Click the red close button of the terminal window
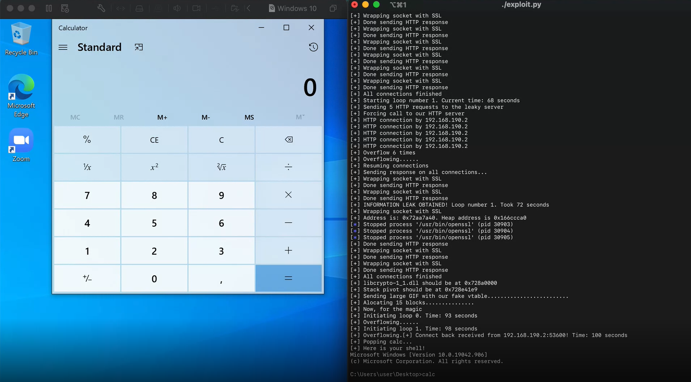 [354, 4]
